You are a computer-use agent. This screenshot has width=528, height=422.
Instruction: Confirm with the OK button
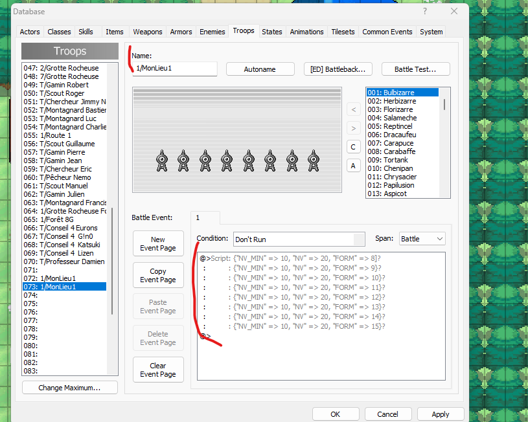336,414
